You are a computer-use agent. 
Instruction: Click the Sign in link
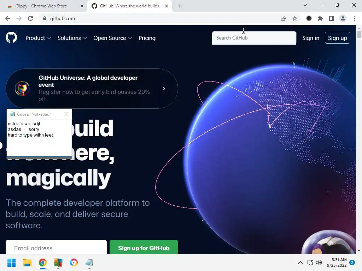311,38
